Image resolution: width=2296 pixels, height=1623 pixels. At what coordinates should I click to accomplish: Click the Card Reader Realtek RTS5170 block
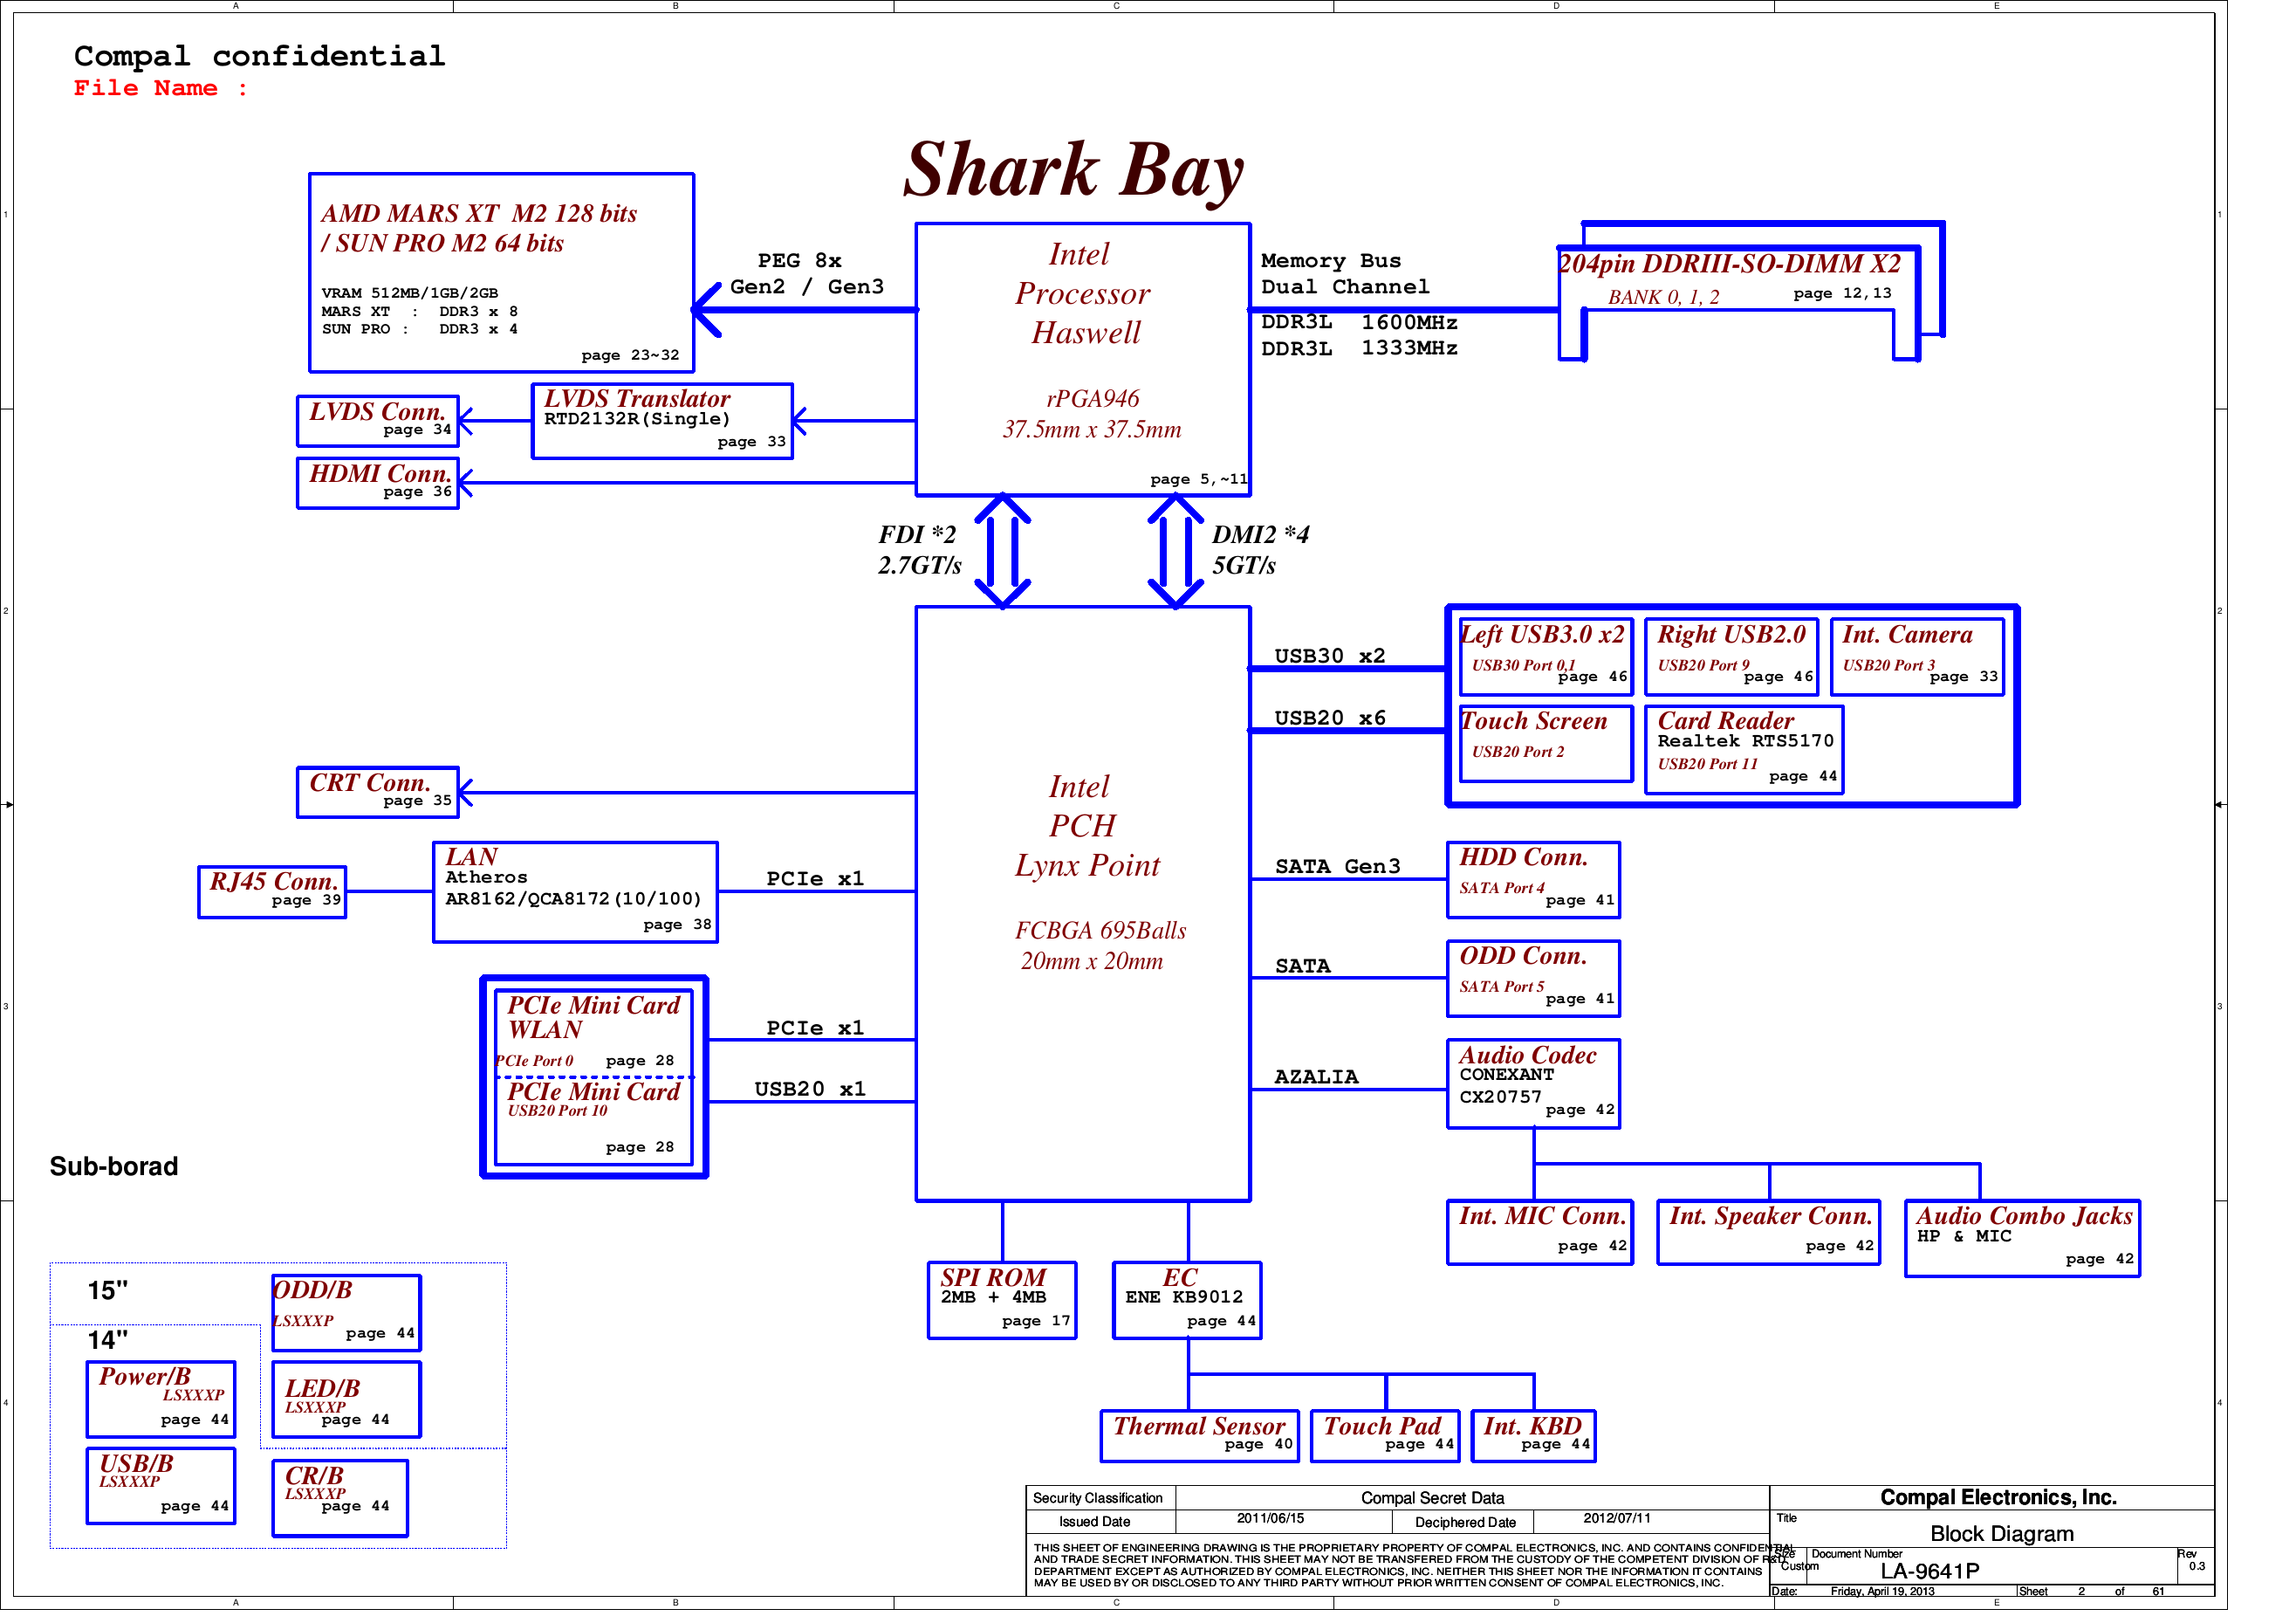1747,748
